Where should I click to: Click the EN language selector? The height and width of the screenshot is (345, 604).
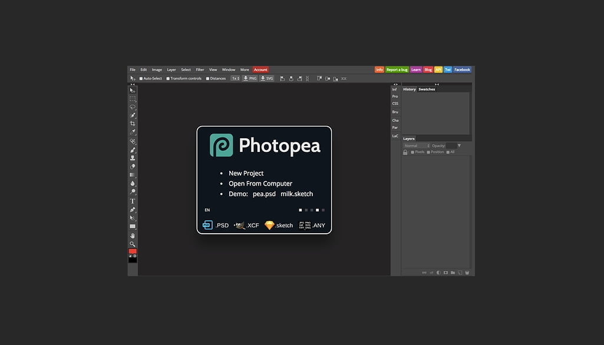click(207, 210)
